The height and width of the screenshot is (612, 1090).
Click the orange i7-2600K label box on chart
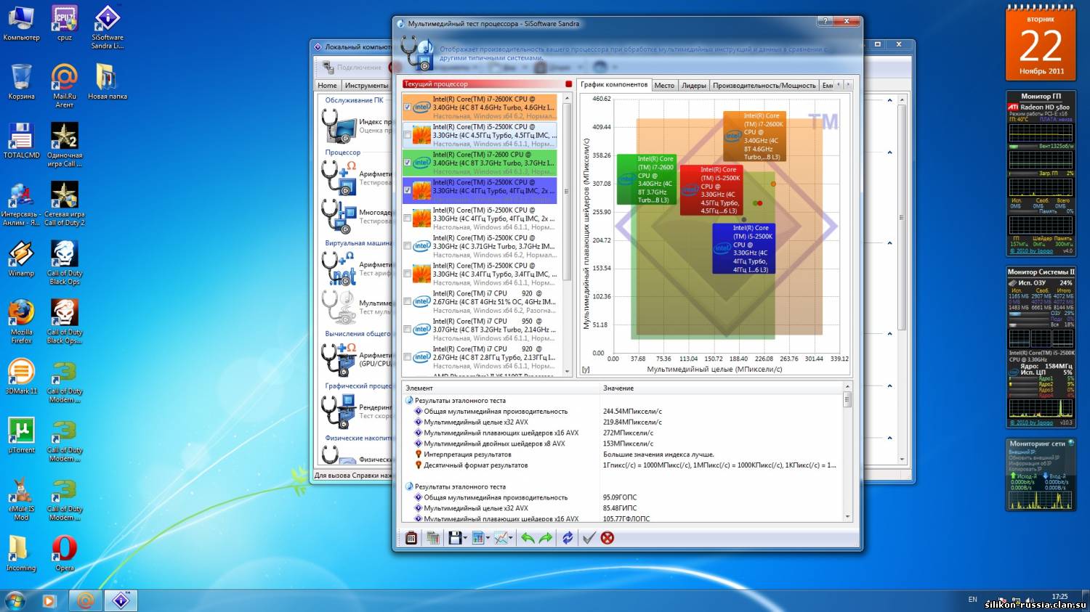point(754,136)
